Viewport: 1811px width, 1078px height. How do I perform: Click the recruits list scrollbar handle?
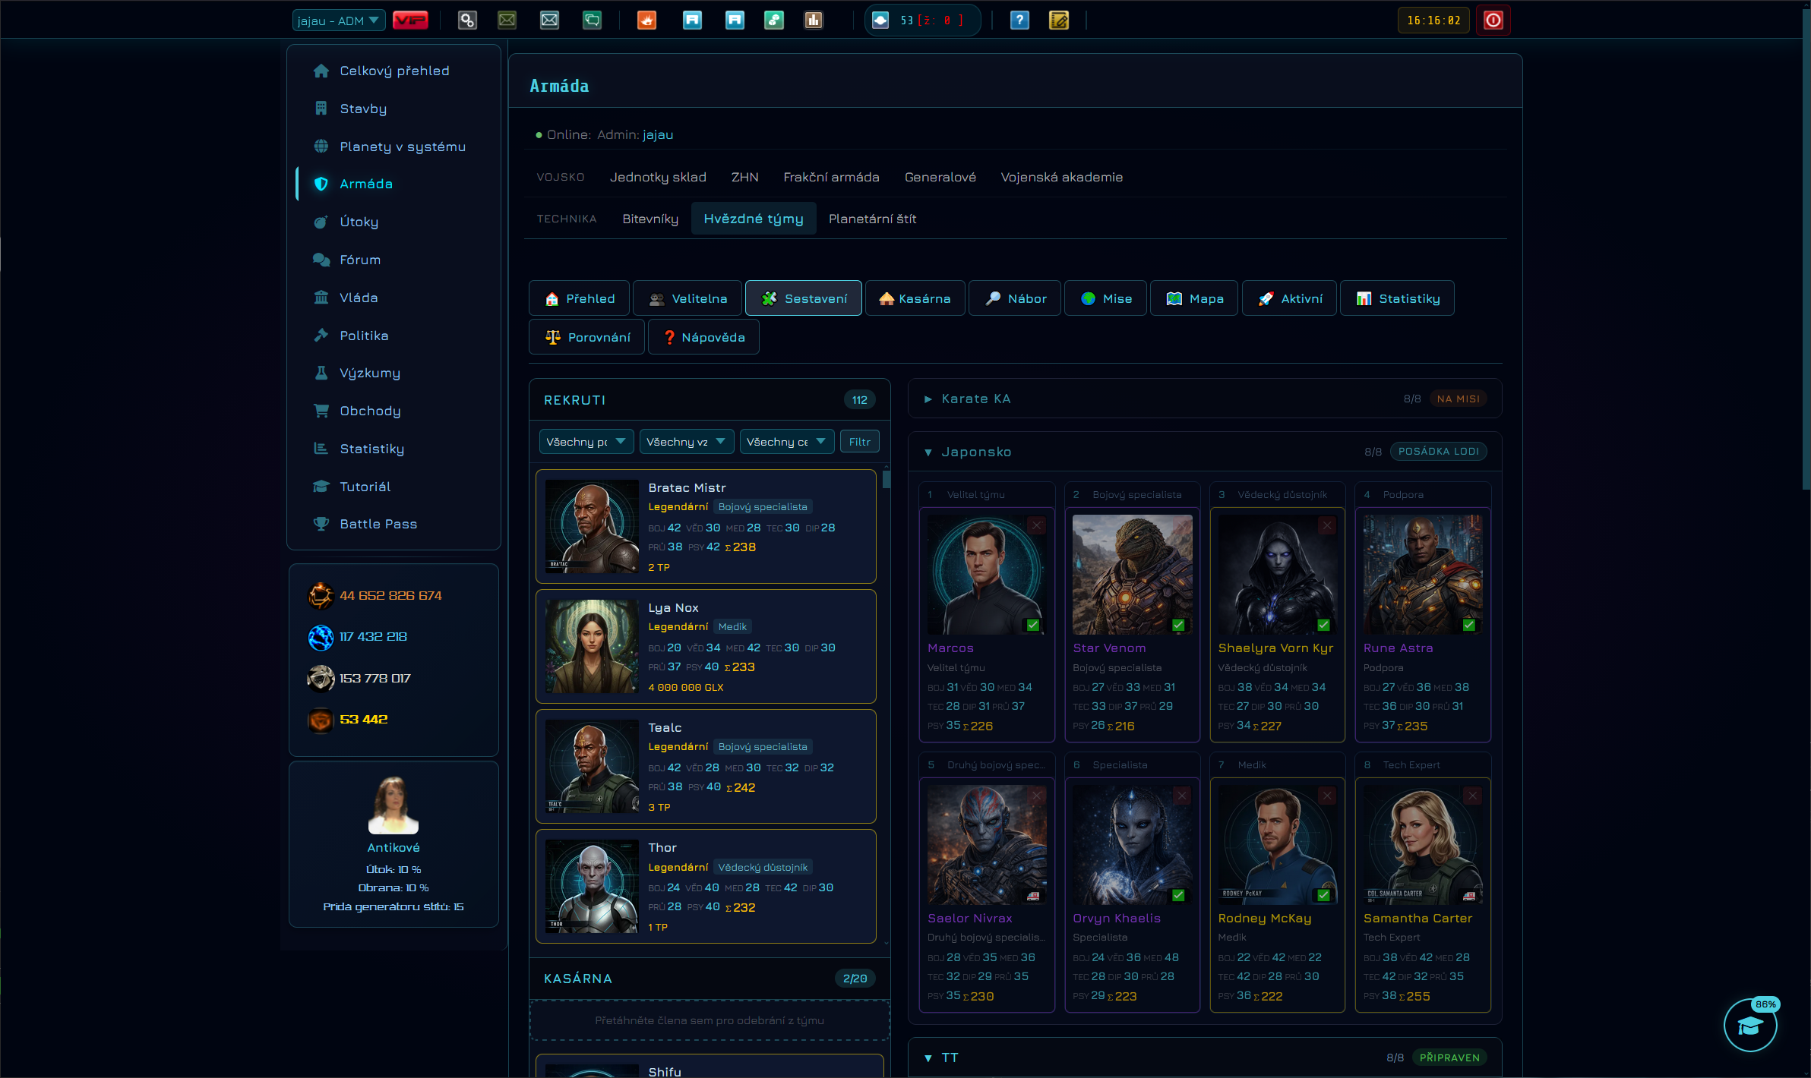tap(887, 479)
